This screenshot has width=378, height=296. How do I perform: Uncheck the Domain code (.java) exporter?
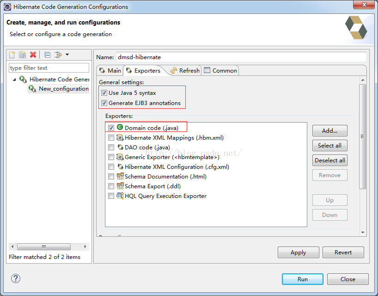pyautogui.click(x=111, y=128)
